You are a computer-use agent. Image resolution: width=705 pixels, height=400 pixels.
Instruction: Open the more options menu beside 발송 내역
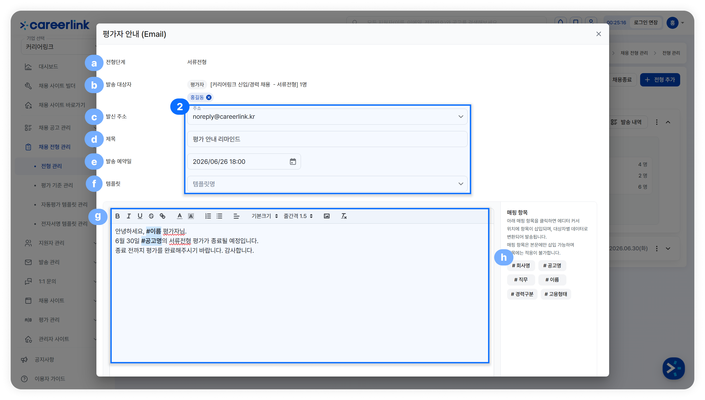[657, 122]
